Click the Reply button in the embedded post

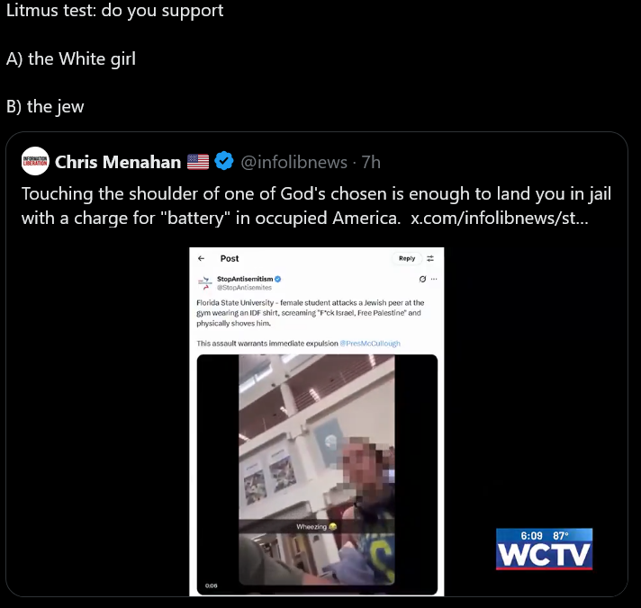pos(407,258)
